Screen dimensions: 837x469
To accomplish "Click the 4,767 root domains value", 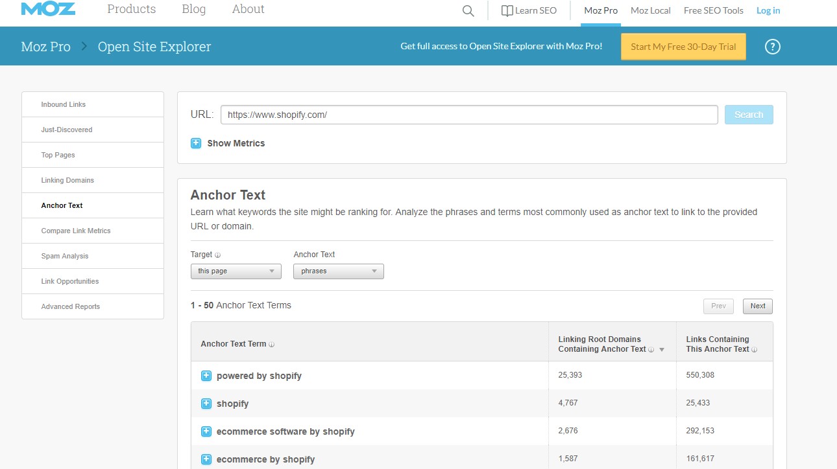I will point(568,403).
